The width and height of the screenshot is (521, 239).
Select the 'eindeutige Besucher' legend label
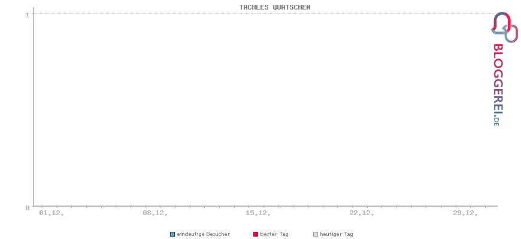click(x=203, y=234)
